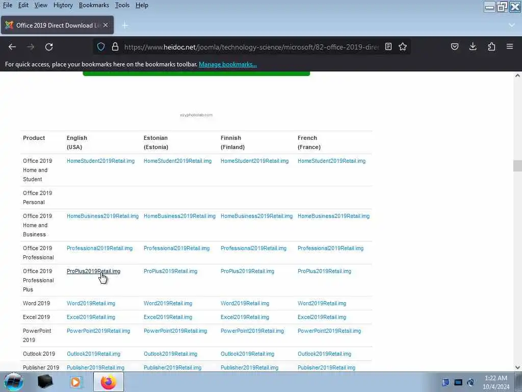Open the monitor icon in system tray
This screenshot has height=392, width=522.
point(458,382)
